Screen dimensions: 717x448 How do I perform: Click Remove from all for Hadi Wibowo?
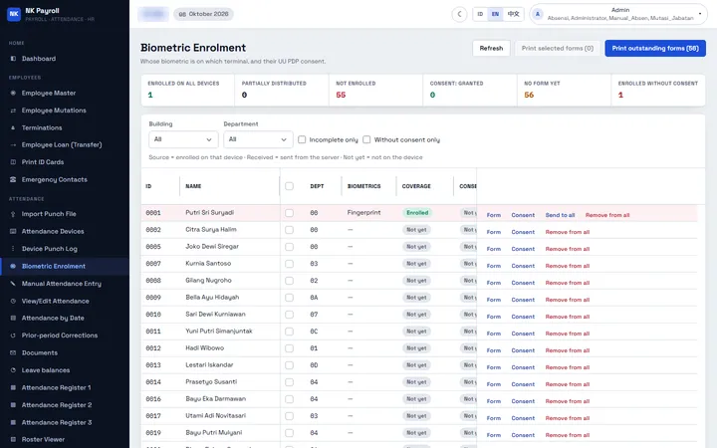567,350
